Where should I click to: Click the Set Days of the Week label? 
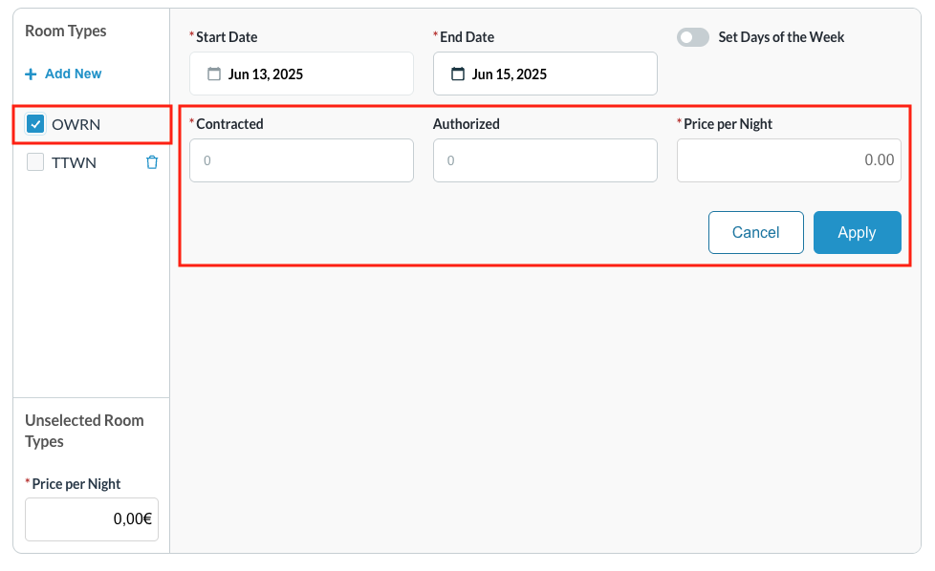pos(781,37)
